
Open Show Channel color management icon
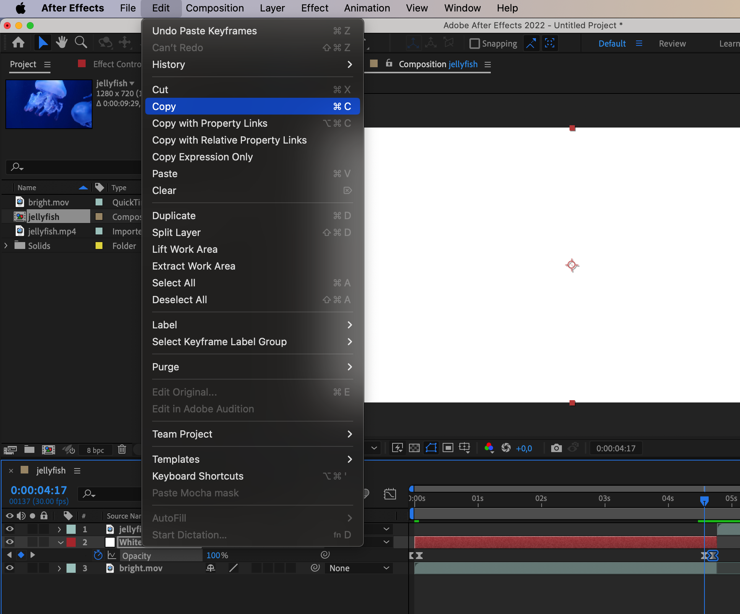click(x=489, y=448)
